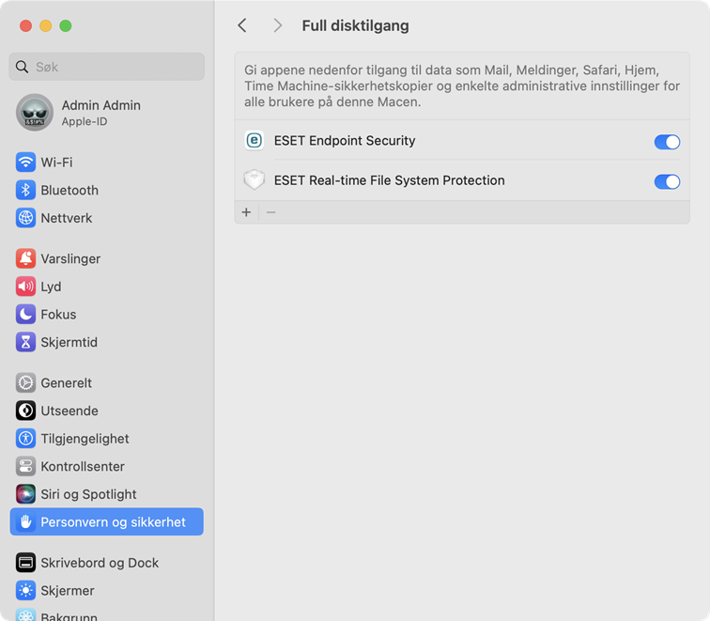Viewport: 710px width, 621px height.
Task: Select Bluetooth in the sidebar
Action: pos(69,190)
